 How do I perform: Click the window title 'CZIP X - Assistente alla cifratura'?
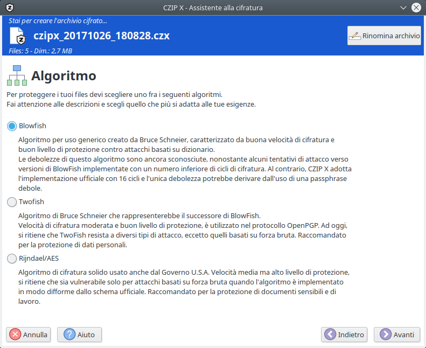(x=213, y=8)
